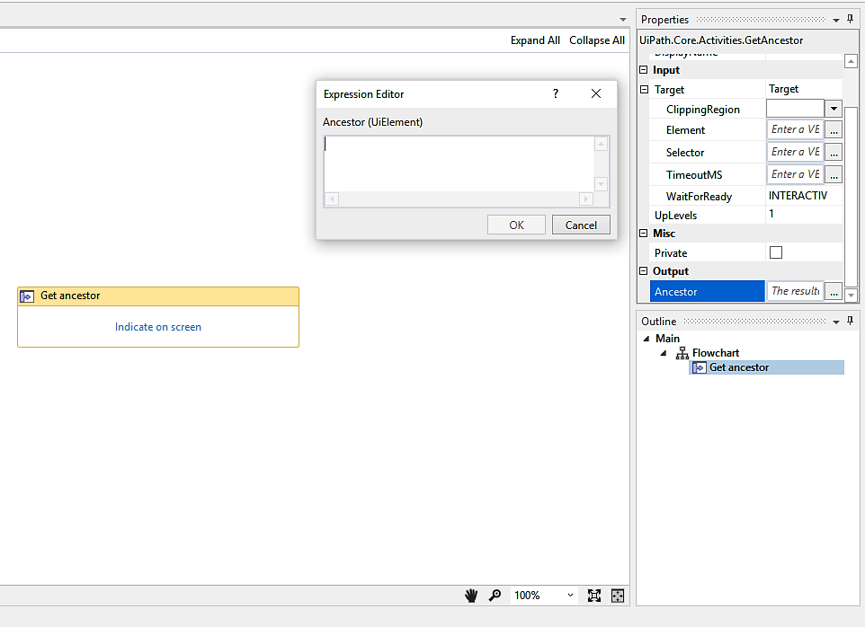
Task: Select the Get ancestor activity title bar
Action: point(157,296)
